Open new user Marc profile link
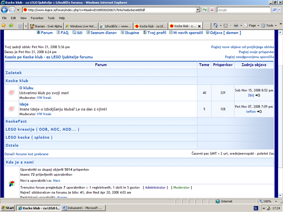283x212 pixels. pyautogui.click(x=57, y=181)
